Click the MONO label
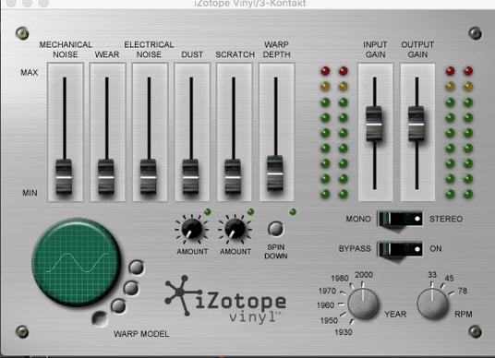 tap(358, 219)
